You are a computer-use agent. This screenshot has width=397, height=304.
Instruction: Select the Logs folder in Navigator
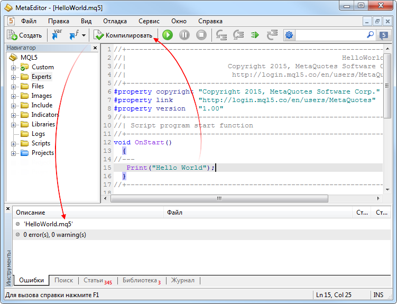(38, 134)
